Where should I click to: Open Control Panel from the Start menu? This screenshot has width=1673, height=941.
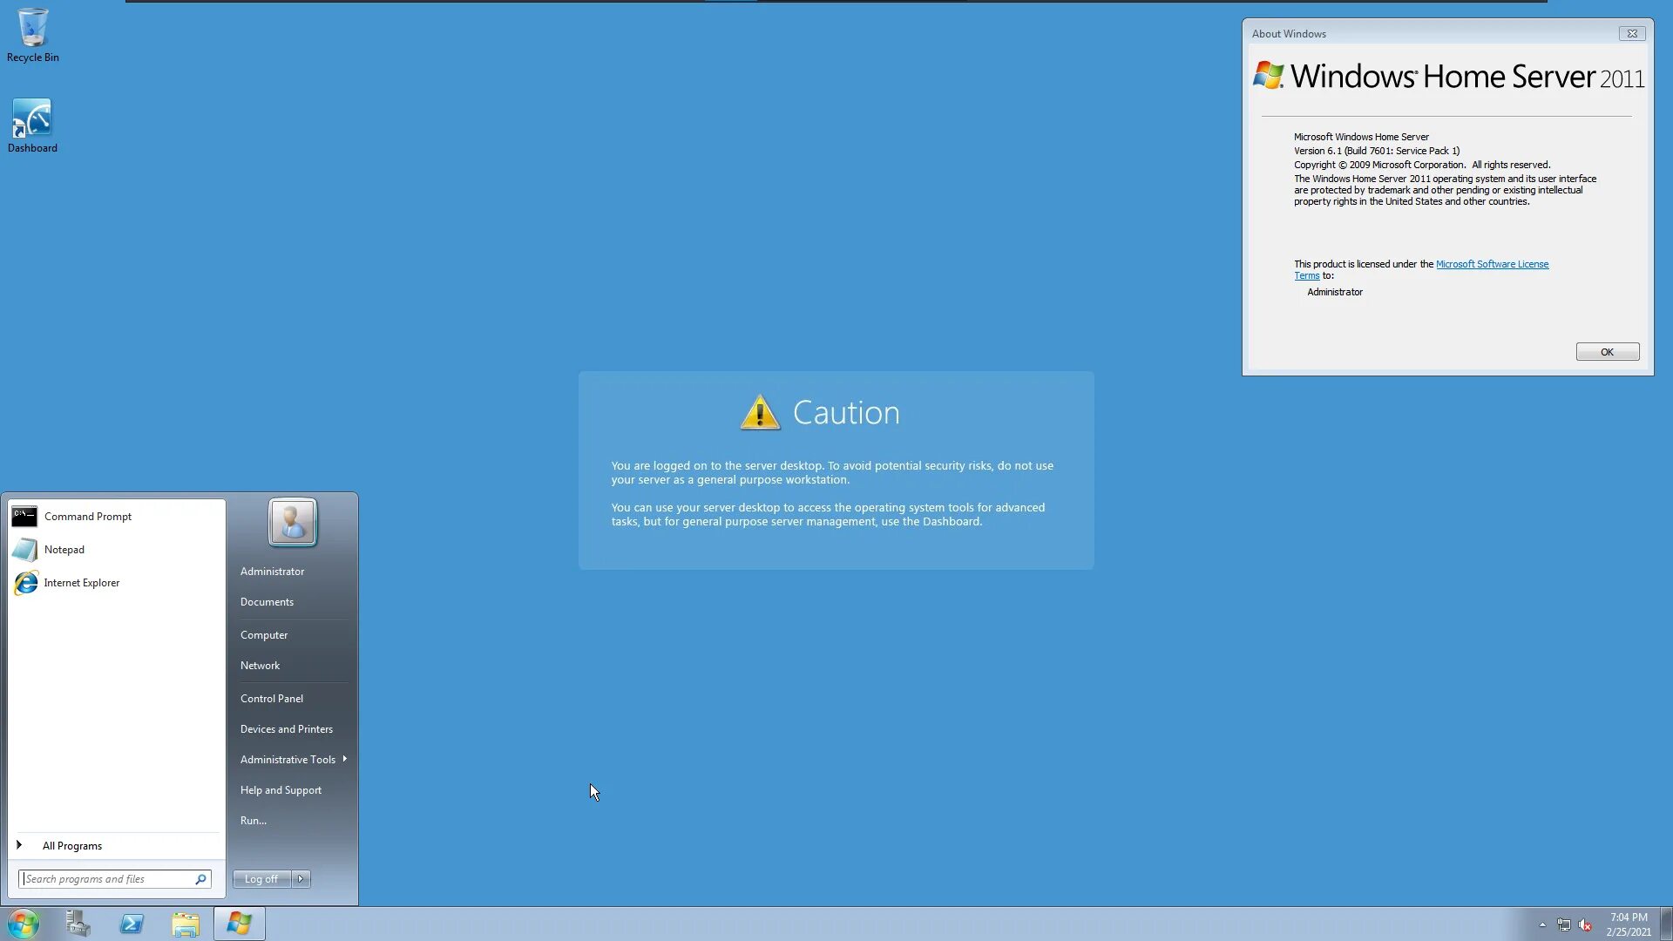pos(271,698)
